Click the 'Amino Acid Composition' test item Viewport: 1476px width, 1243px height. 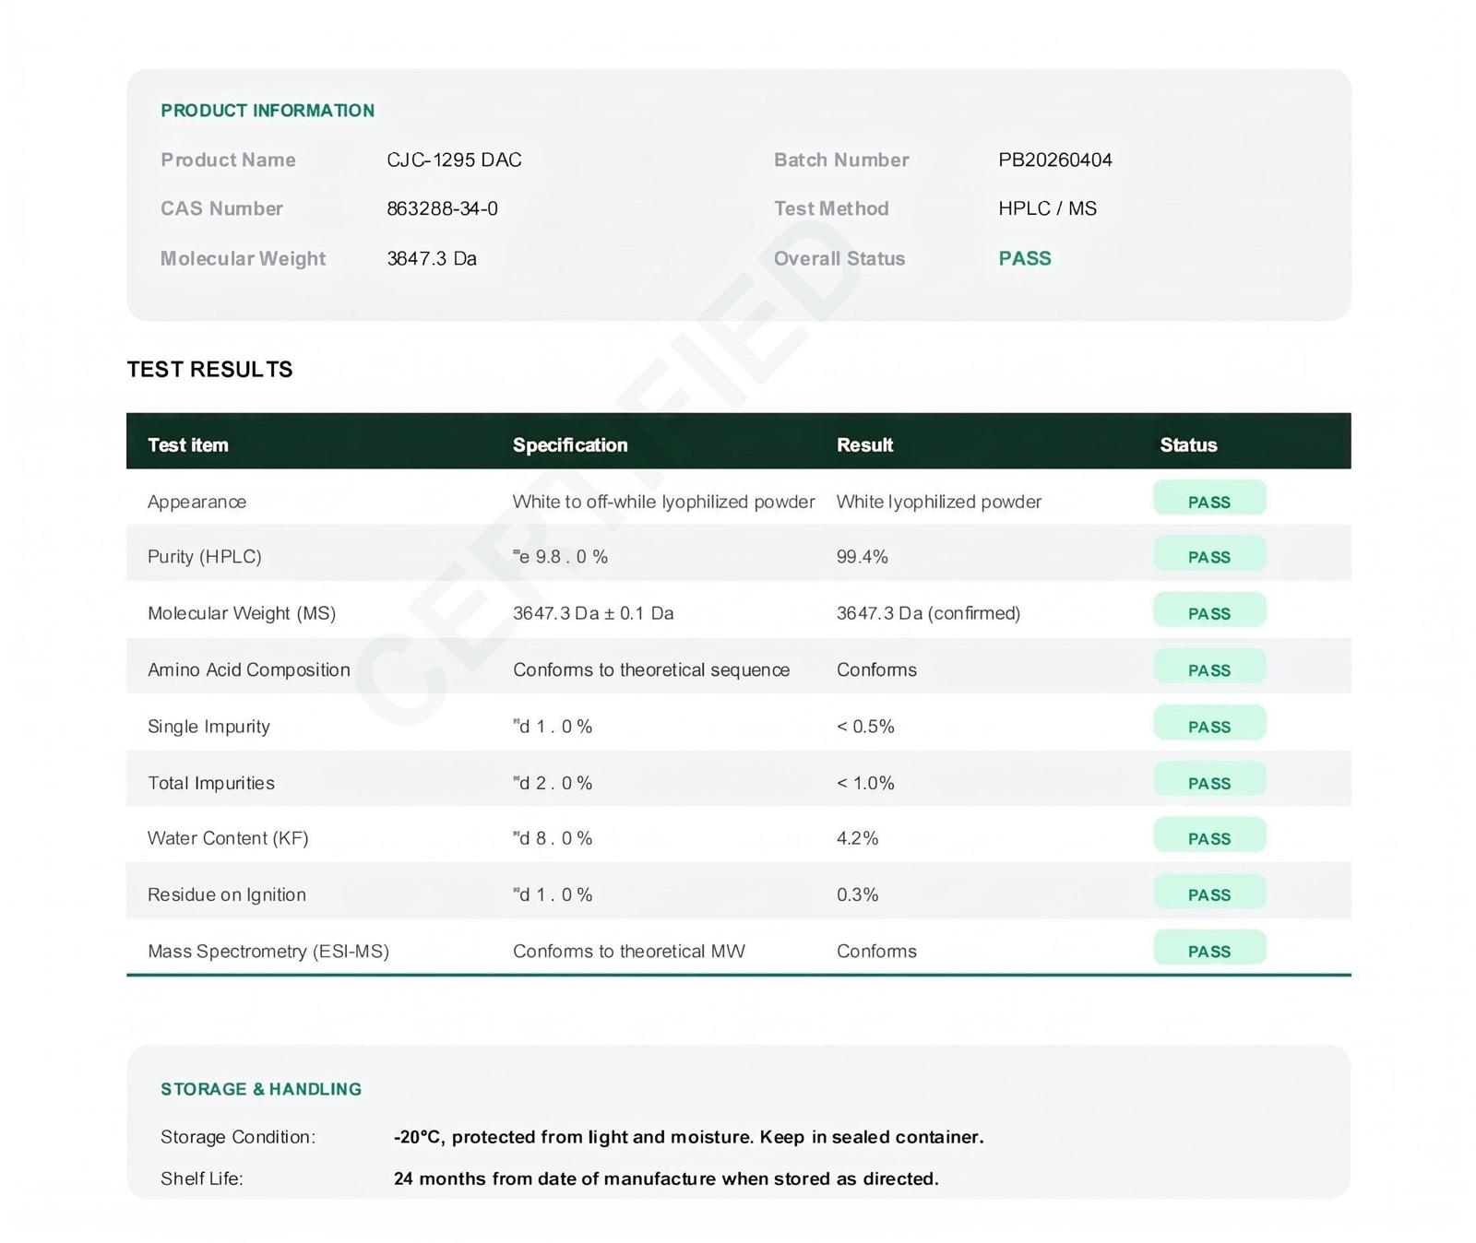(x=248, y=669)
